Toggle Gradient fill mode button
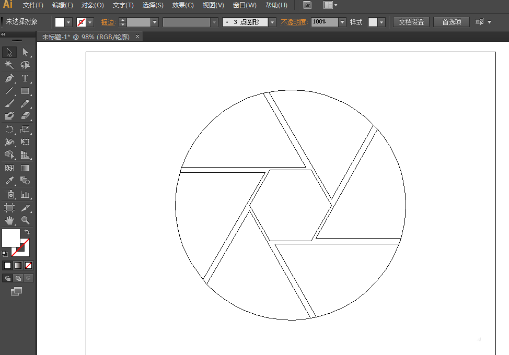509x355 pixels. tap(18, 266)
